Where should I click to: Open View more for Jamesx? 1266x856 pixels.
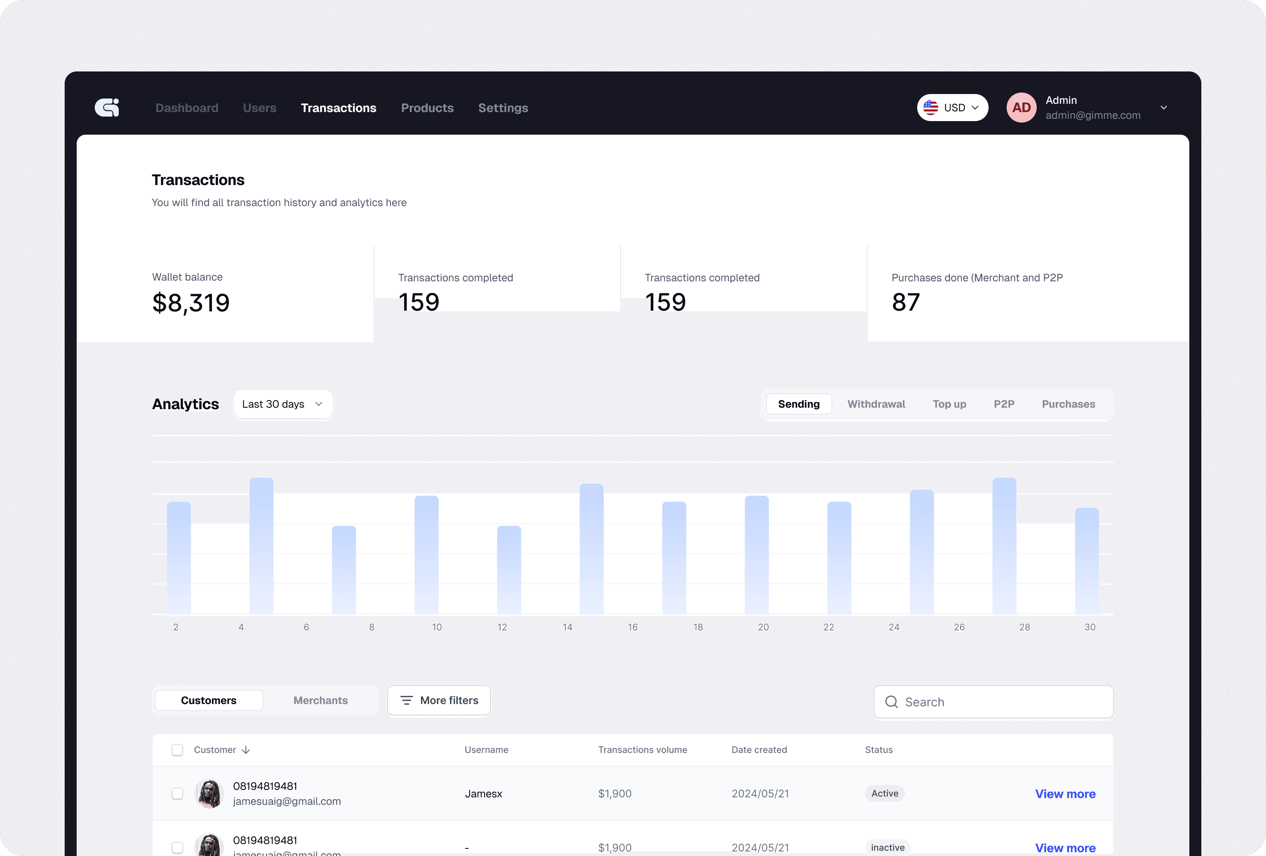(1065, 794)
